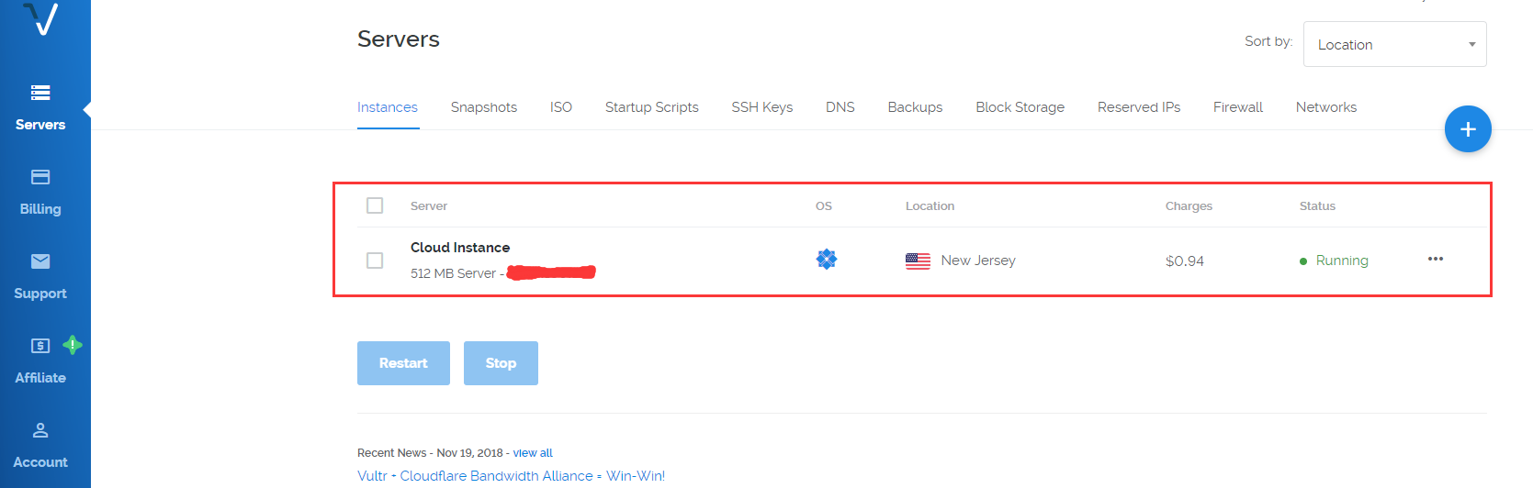Expand the Sort by Location dropdown
1533x488 pixels.
(1394, 44)
